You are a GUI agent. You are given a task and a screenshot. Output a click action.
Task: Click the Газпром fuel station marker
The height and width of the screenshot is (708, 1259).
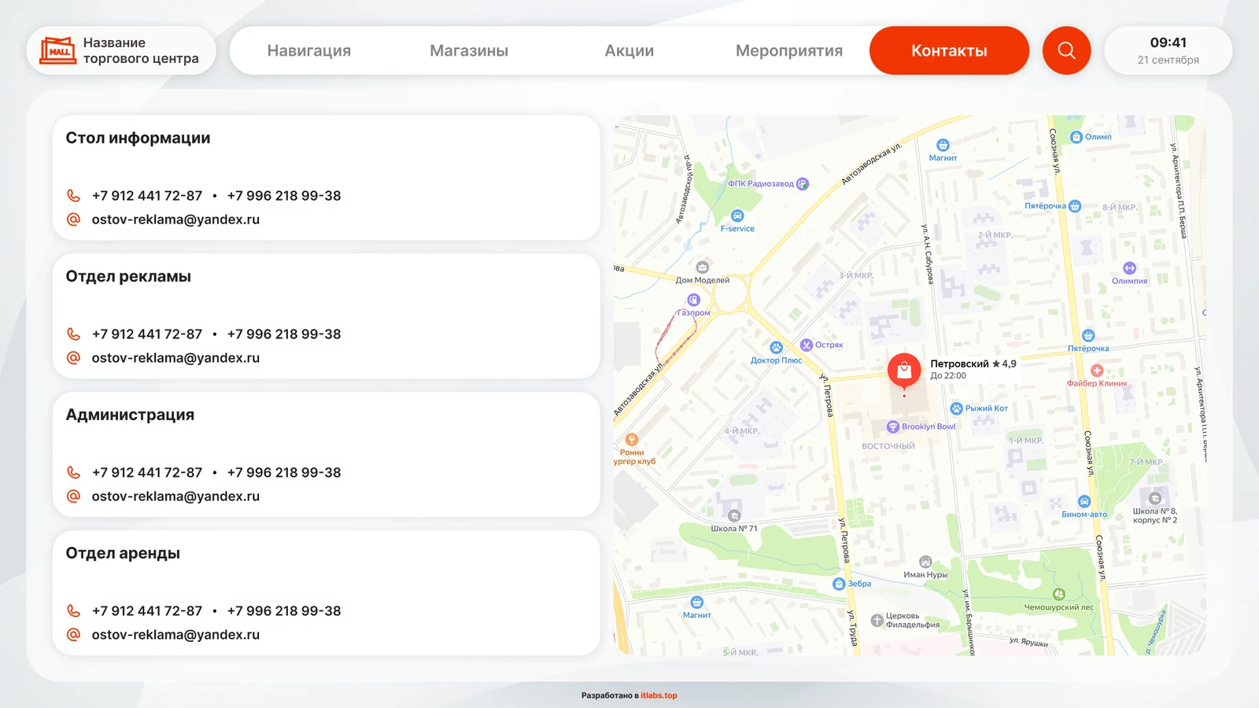click(x=693, y=300)
